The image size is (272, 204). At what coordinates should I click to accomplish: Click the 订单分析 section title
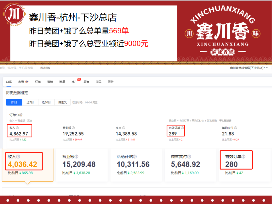(16, 115)
